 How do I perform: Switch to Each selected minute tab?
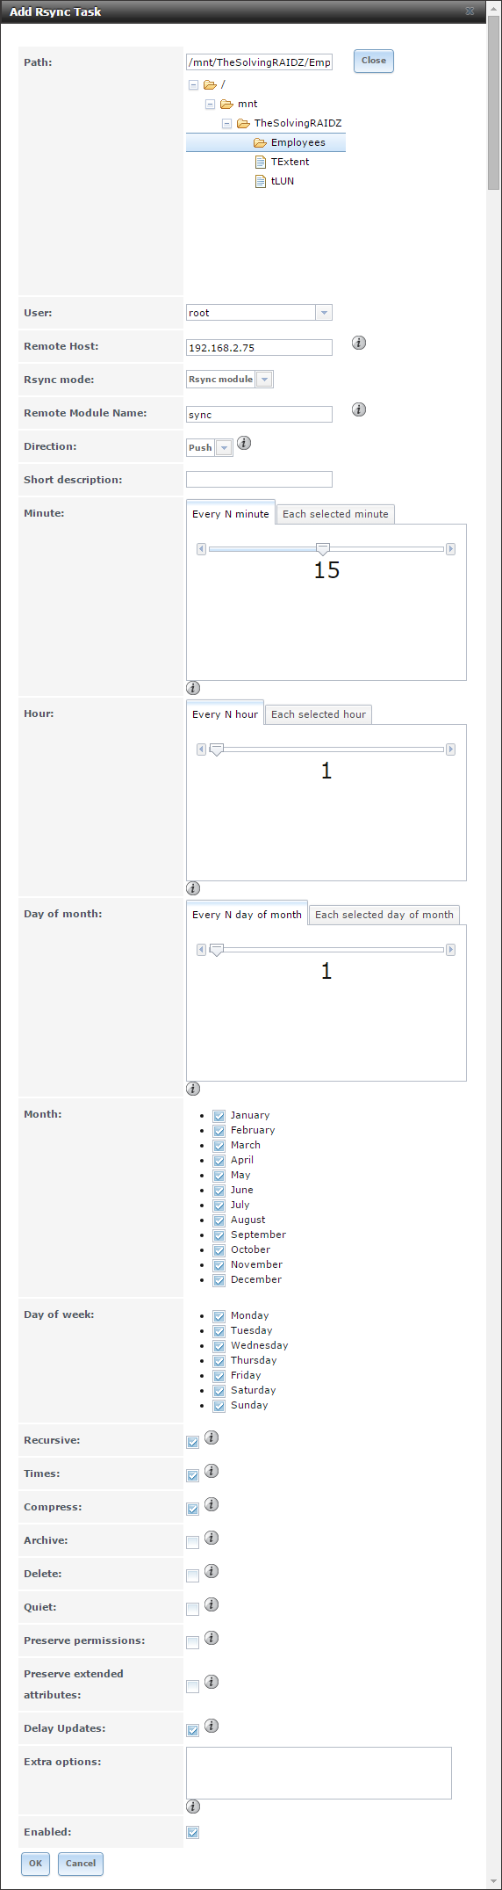click(x=335, y=514)
